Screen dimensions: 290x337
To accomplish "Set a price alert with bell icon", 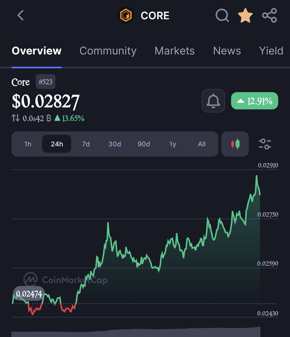I will point(213,101).
